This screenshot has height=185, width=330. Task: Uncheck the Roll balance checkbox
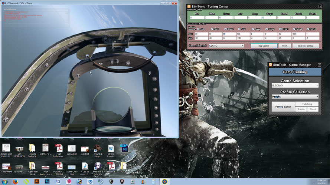pyautogui.click(x=199, y=29)
